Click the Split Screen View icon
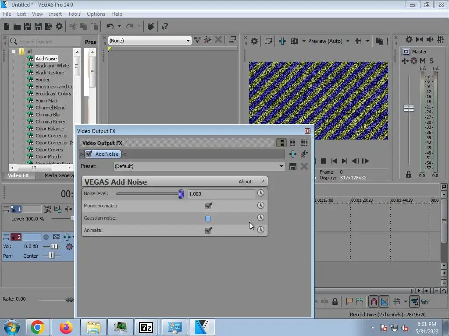 pyautogui.click(x=294, y=41)
